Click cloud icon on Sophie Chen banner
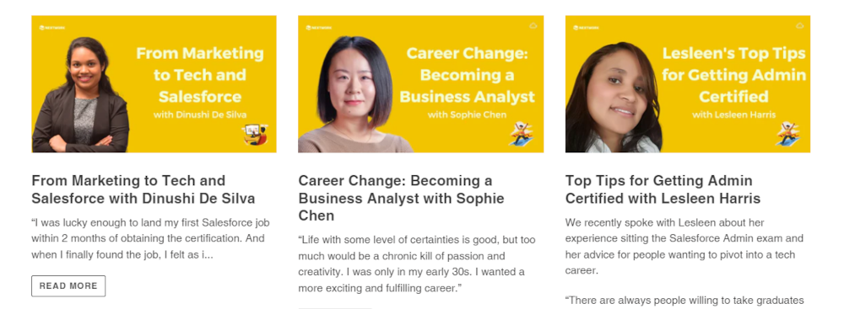 [533, 25]
